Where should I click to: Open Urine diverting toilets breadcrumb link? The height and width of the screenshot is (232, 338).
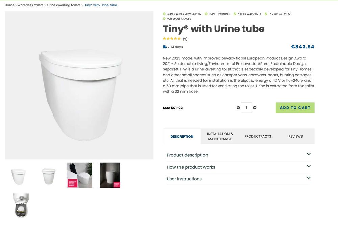[64, 5]
